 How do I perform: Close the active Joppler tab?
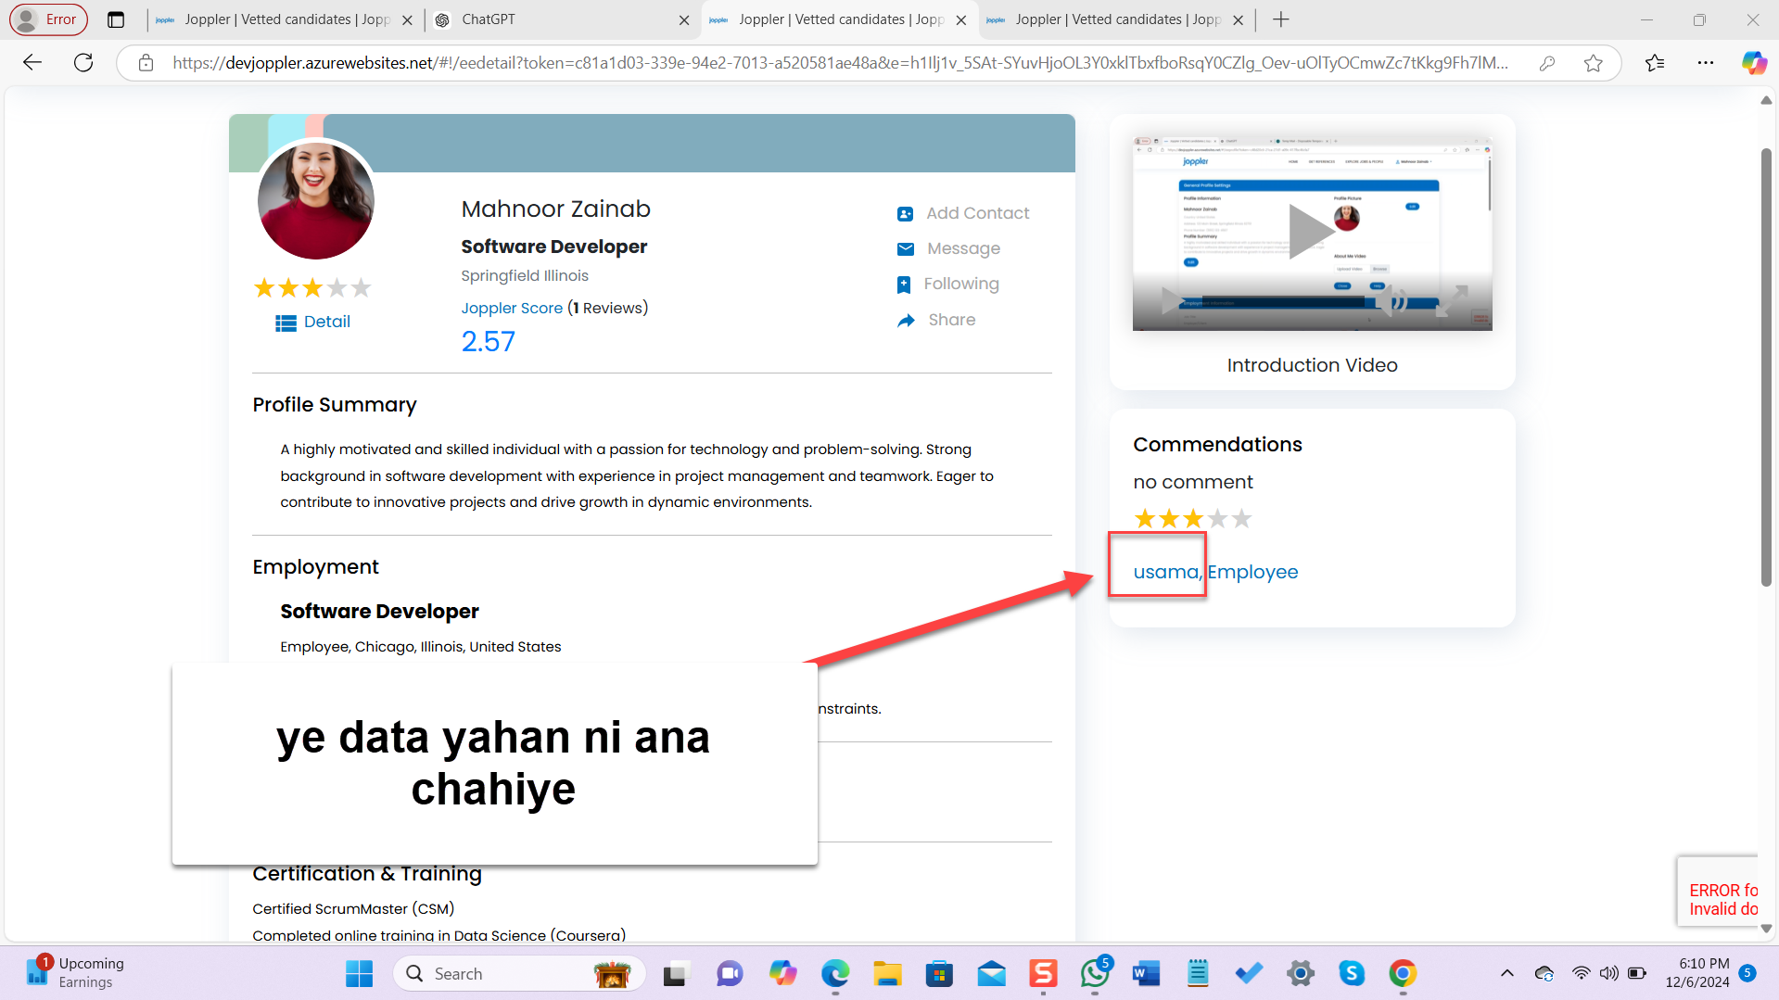(961, 19)
